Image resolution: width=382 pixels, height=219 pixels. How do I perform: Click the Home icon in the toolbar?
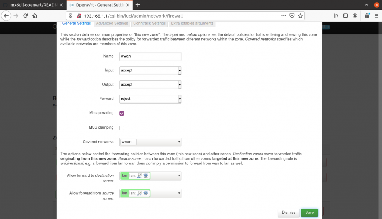click(x=35, y=16)
